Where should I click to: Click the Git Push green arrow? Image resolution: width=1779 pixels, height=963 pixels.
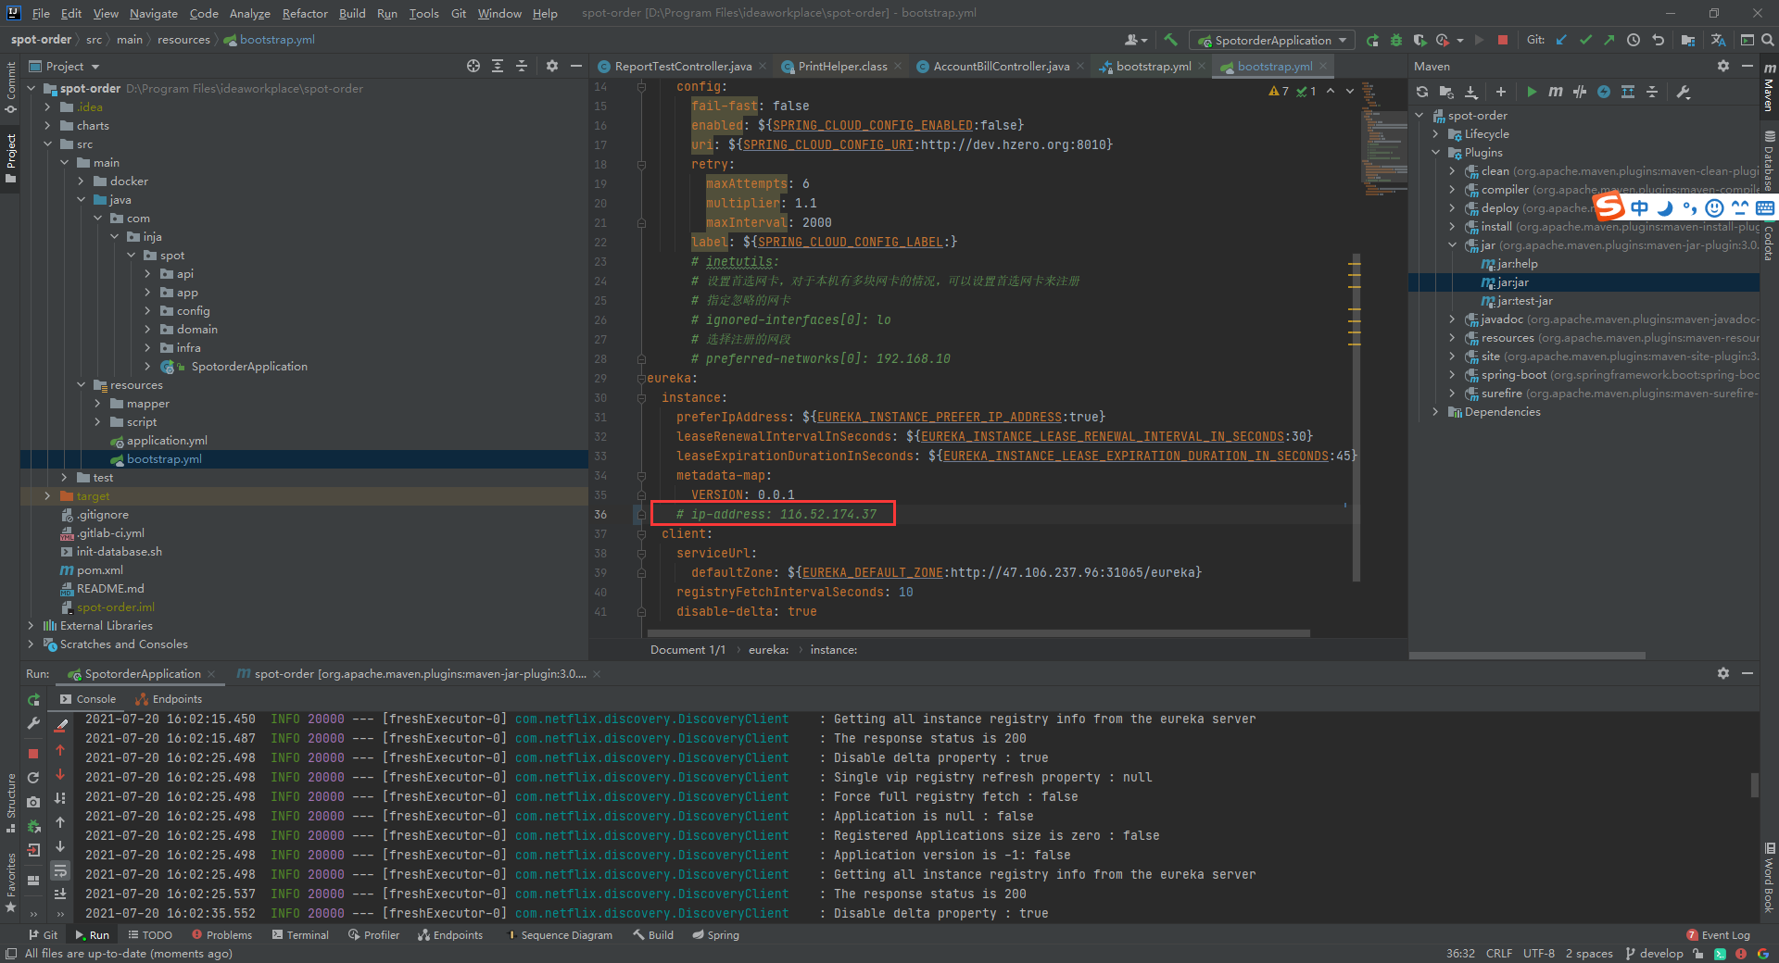(x=1609, y=40)
